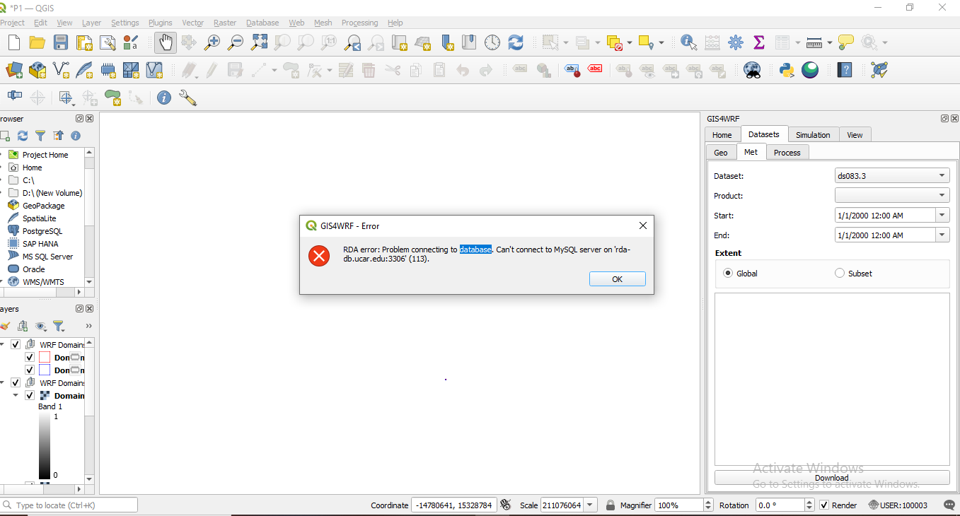Click New GeoPackage Layer icon
Screen dimensions: 960x516
click(x=37, y=70)
